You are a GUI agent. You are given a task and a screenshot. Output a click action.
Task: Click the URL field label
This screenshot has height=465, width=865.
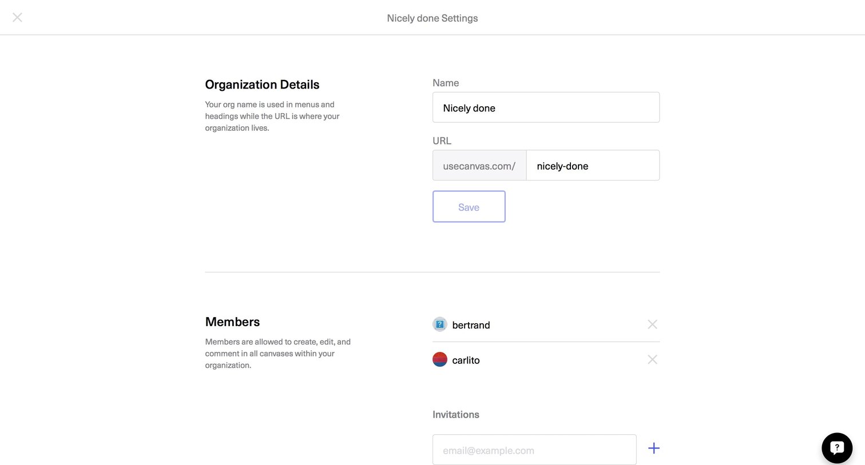click(x=442, y=141)
